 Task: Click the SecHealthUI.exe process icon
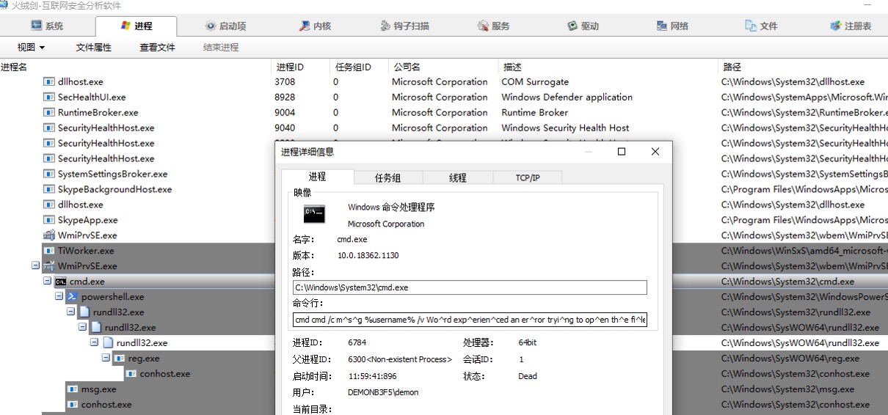pyautogui.click(x=49, y=97)
